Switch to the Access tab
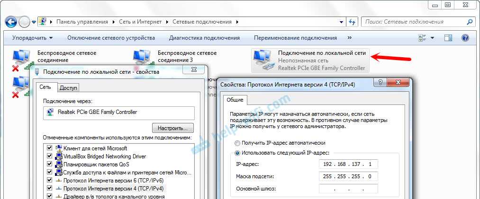This screenshot has width=480, height=199. (69, 87)
